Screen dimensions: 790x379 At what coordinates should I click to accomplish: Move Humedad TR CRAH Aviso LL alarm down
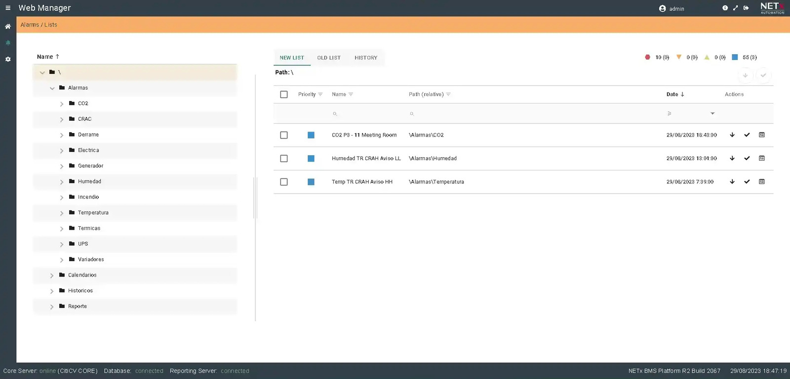[x=732, y=158]
